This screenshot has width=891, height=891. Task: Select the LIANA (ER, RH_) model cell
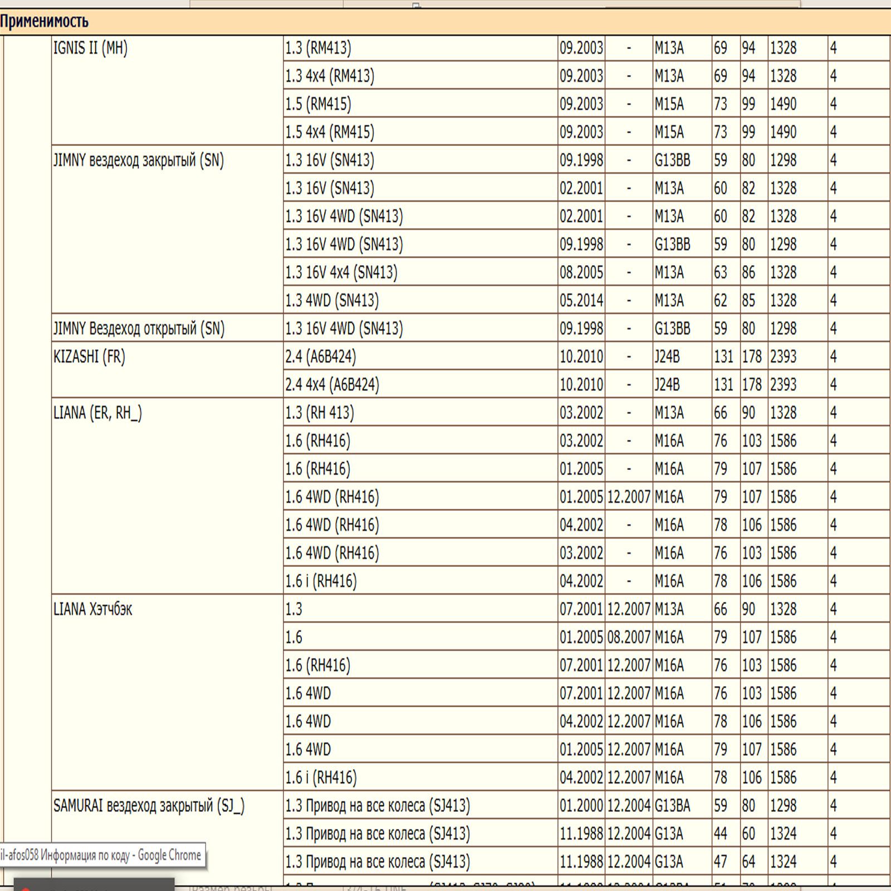97,413
